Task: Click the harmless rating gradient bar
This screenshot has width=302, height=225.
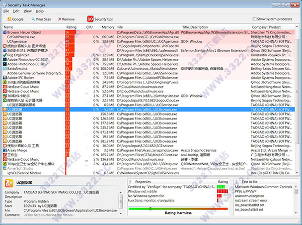Action: (x=178, y=208)
